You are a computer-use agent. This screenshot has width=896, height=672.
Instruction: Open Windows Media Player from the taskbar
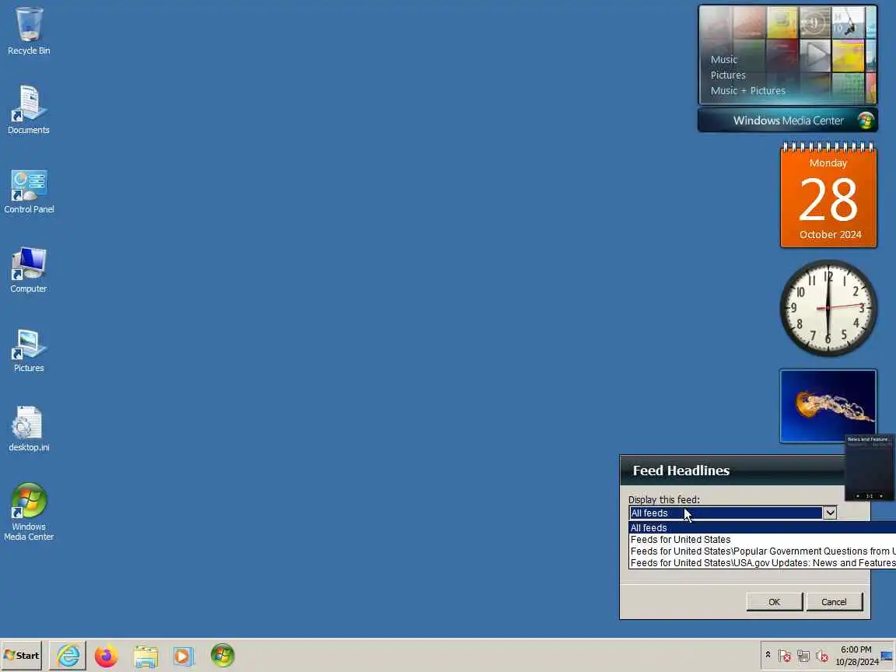(184, 656)
